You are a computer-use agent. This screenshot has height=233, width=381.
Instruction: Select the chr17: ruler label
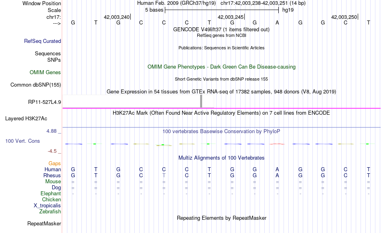tap(54, 17)
